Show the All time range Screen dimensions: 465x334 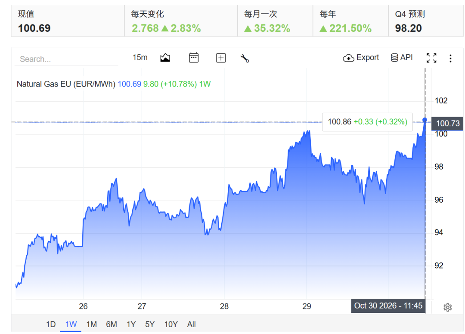click(x=191, y=324)
